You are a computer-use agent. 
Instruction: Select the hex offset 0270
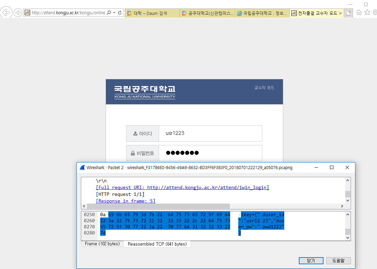pyautogui.click(x=89, y=227)
